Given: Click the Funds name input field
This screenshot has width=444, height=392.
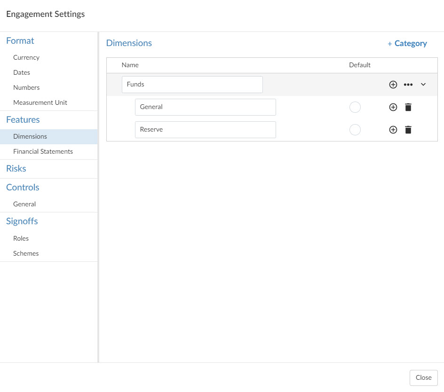Looking at the screenshot, I should coord(192,85).
